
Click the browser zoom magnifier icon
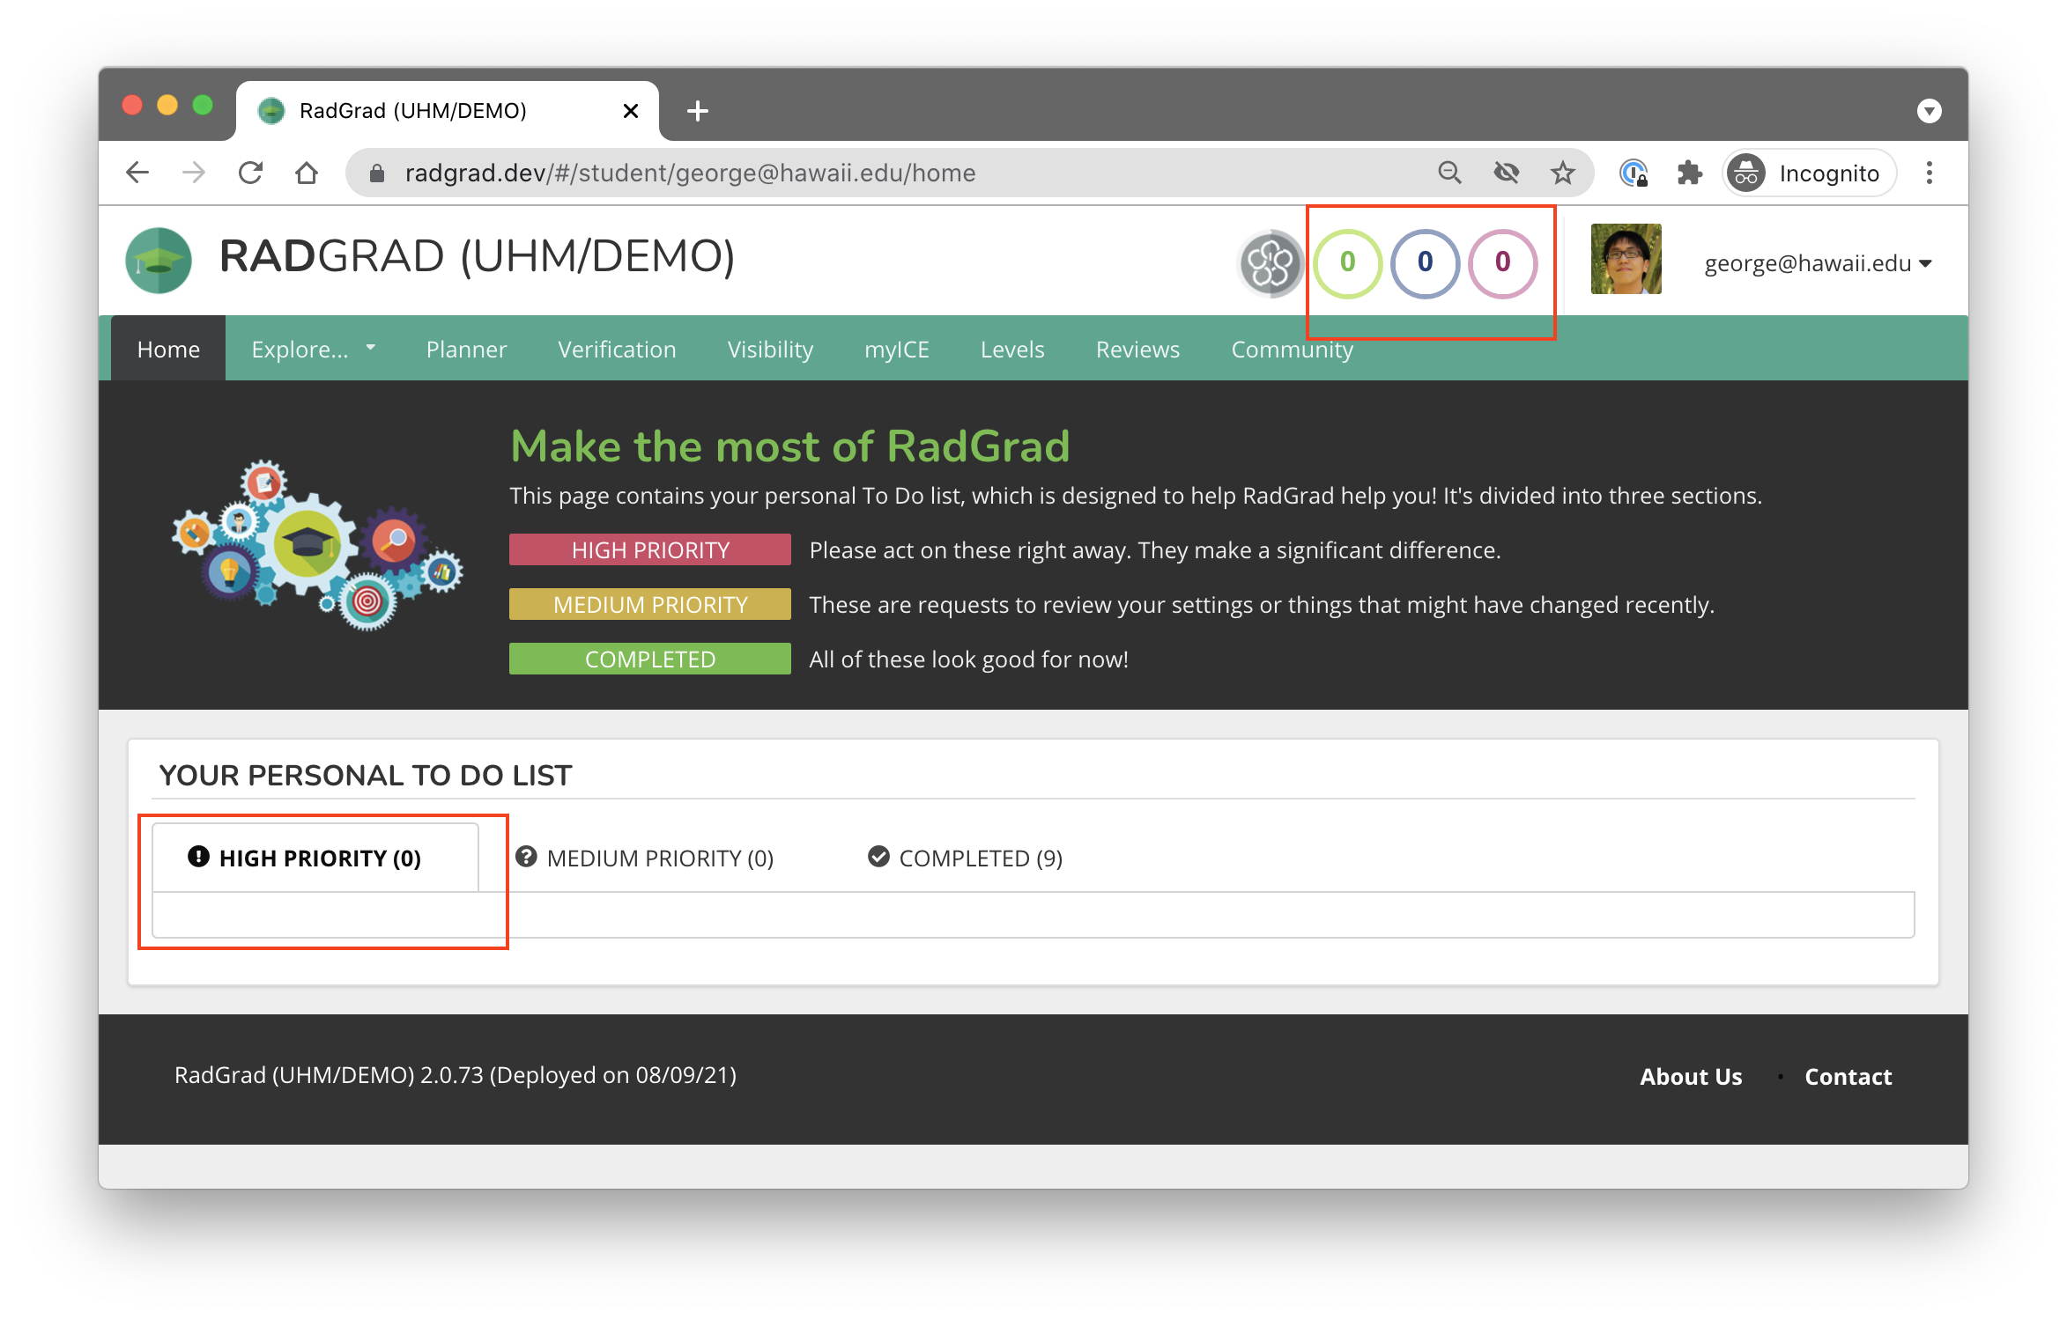point(1449,173)
